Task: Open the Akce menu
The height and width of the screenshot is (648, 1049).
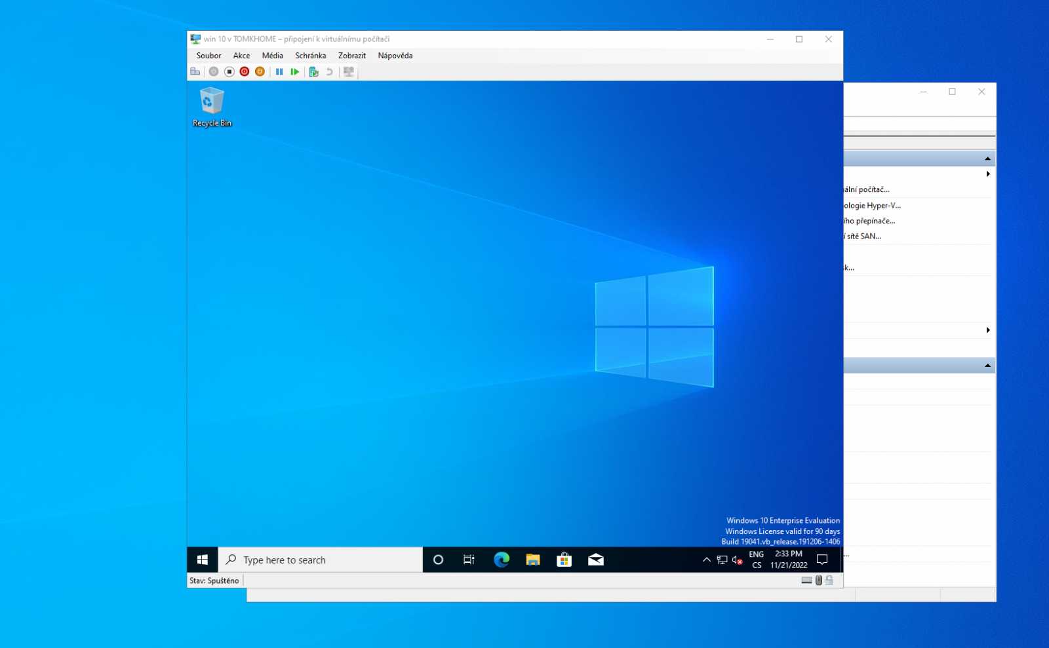Action: [242, 56]
